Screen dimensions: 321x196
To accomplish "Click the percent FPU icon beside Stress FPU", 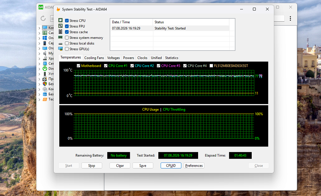I will point(61,26).
